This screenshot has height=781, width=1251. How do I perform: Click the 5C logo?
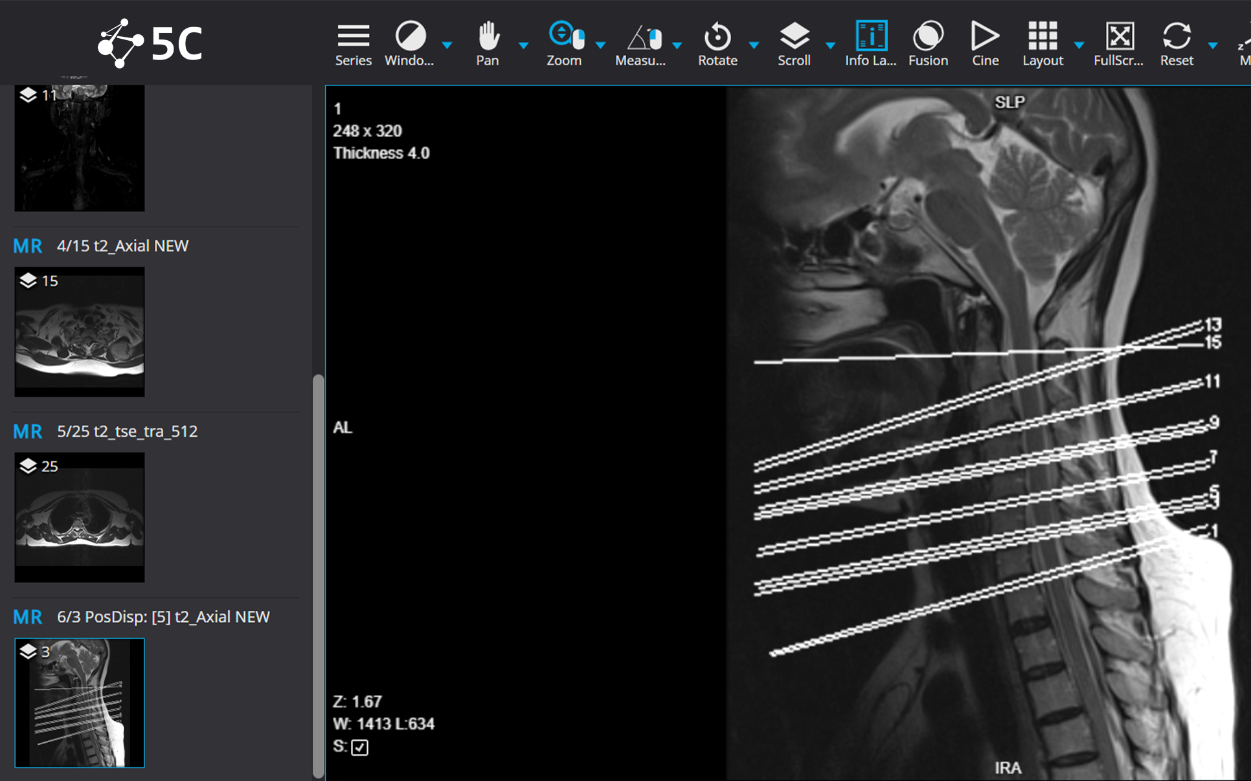click(150, 43)
